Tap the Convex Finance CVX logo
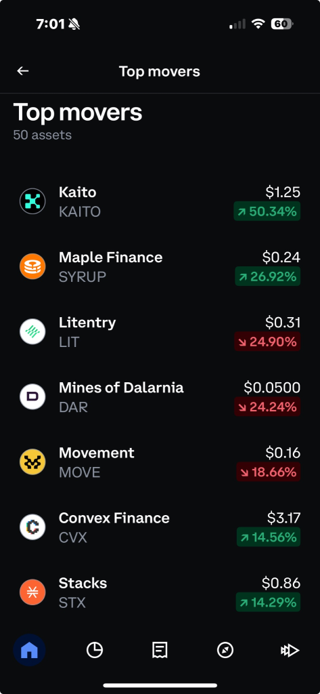This screenshot has width=320, height=694. [x=32, y=527]
